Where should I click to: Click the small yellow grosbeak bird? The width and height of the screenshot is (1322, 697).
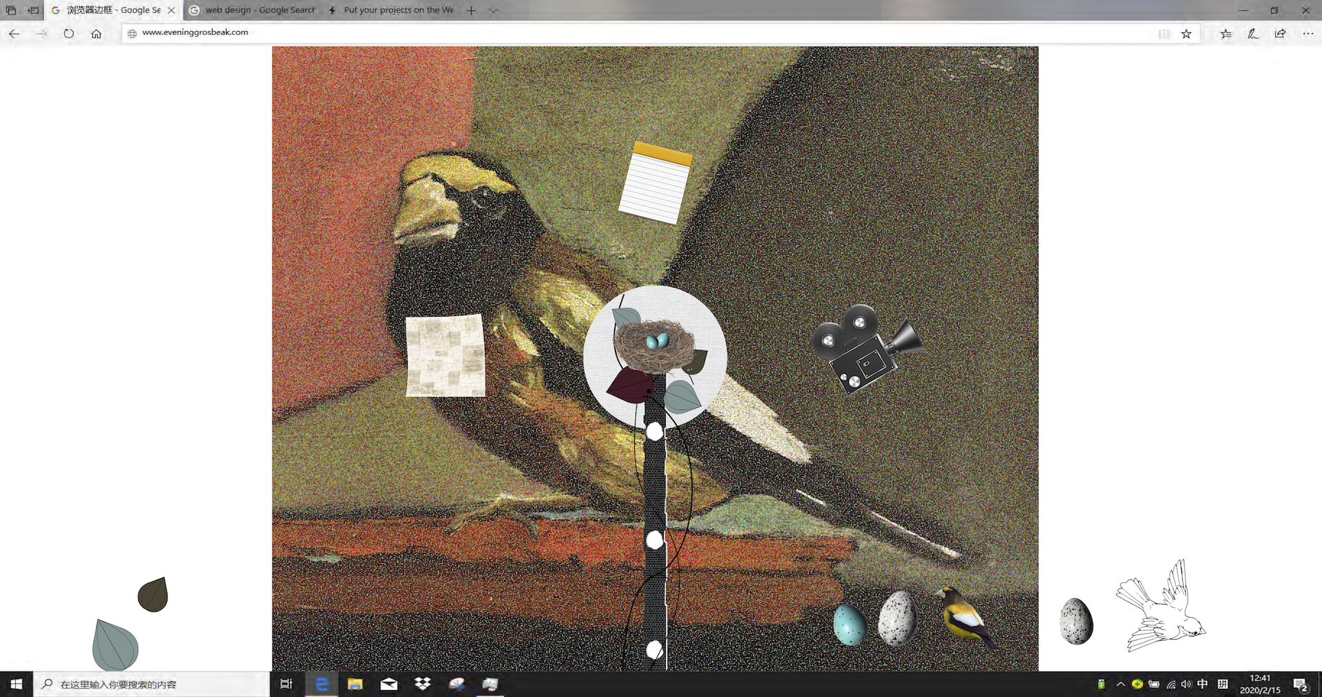(965, 616)
